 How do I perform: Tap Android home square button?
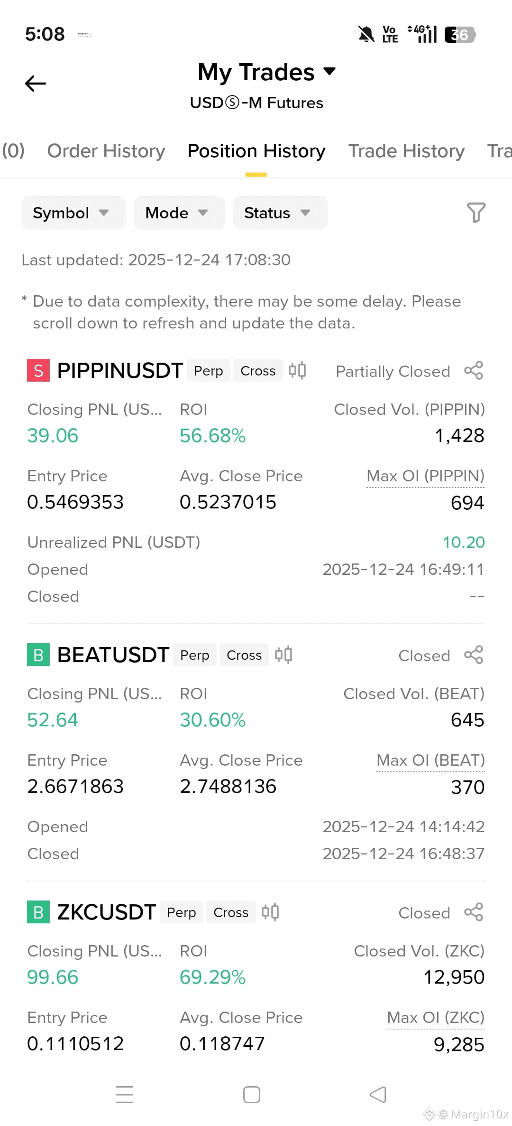(x=252, y=1095)
